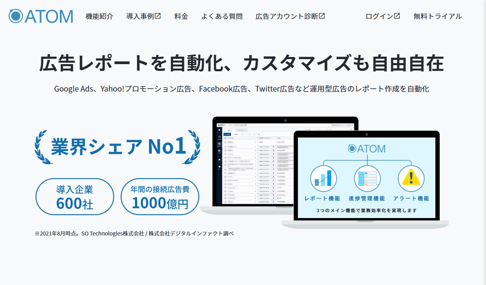Click the 無料トライアル link
The image size is (486, 285).
pyautogui.click(x=437, y=16)
